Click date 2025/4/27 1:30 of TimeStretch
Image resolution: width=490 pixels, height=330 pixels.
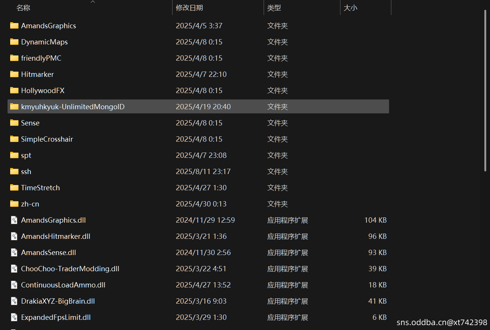pos(201,188)
